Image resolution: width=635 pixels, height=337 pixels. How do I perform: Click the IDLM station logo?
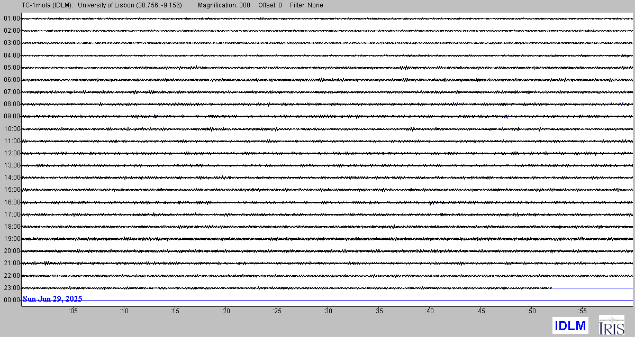coord(570,325)
